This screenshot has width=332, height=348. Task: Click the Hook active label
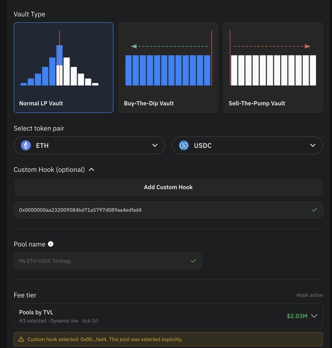[x=310, y=295]
